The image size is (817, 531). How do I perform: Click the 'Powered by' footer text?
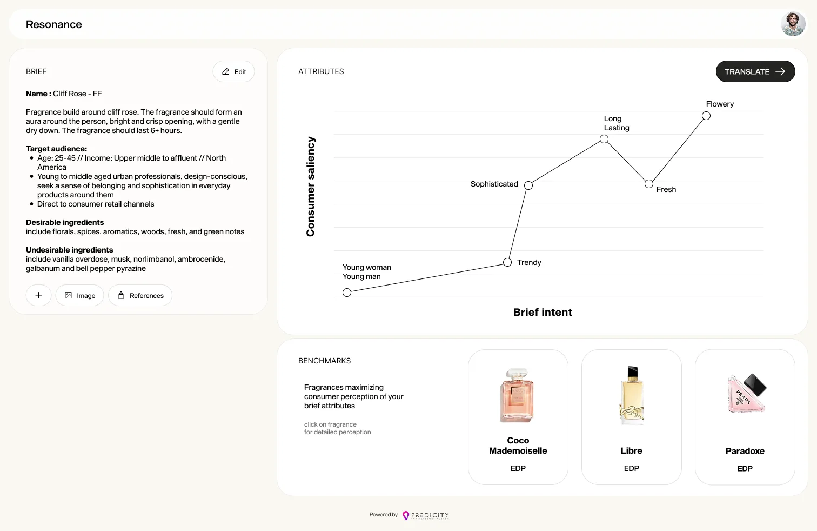pos(384,515)
